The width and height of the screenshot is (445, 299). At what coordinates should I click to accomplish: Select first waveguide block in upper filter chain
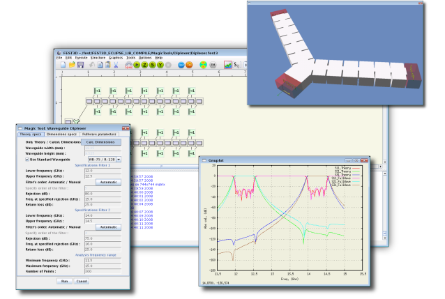coord(89,101)
